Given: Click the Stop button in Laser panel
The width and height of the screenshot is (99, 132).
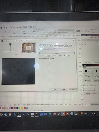Looking at the screenshot, I should click(96, 71).
